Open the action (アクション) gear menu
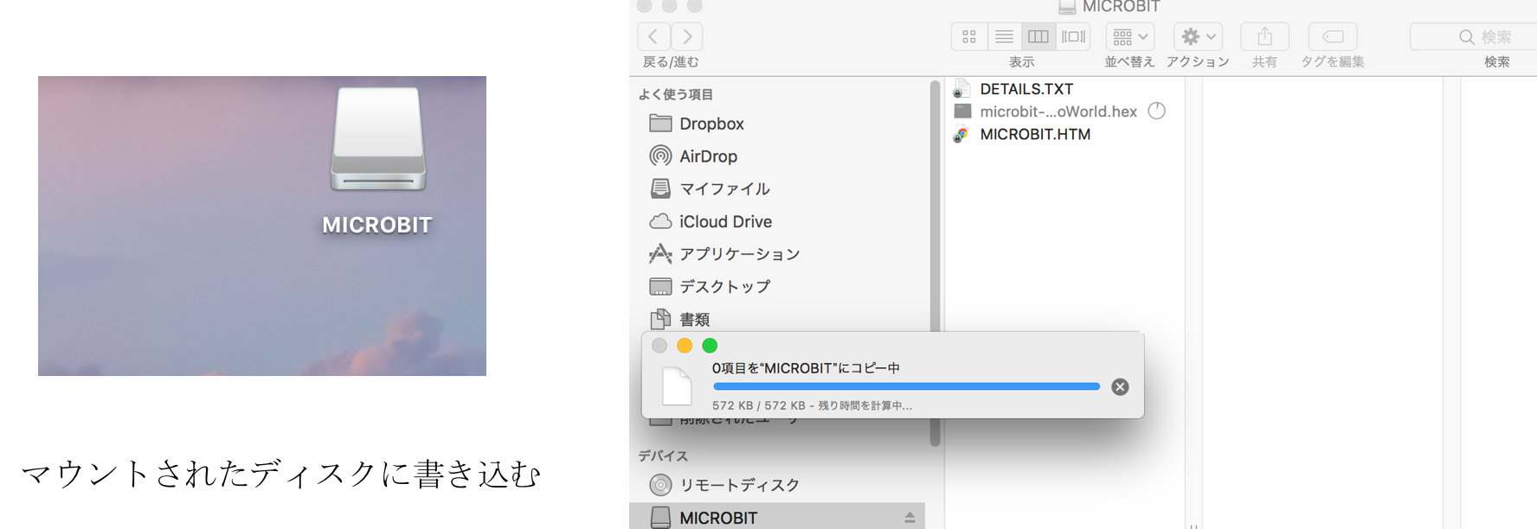The height and width of the screenshot is (529, 1537). (x=1199, y=36)
